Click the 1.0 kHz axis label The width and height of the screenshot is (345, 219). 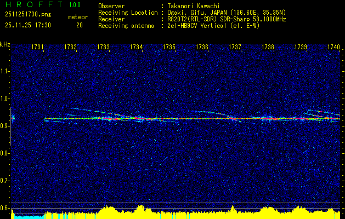click(4, 99)
